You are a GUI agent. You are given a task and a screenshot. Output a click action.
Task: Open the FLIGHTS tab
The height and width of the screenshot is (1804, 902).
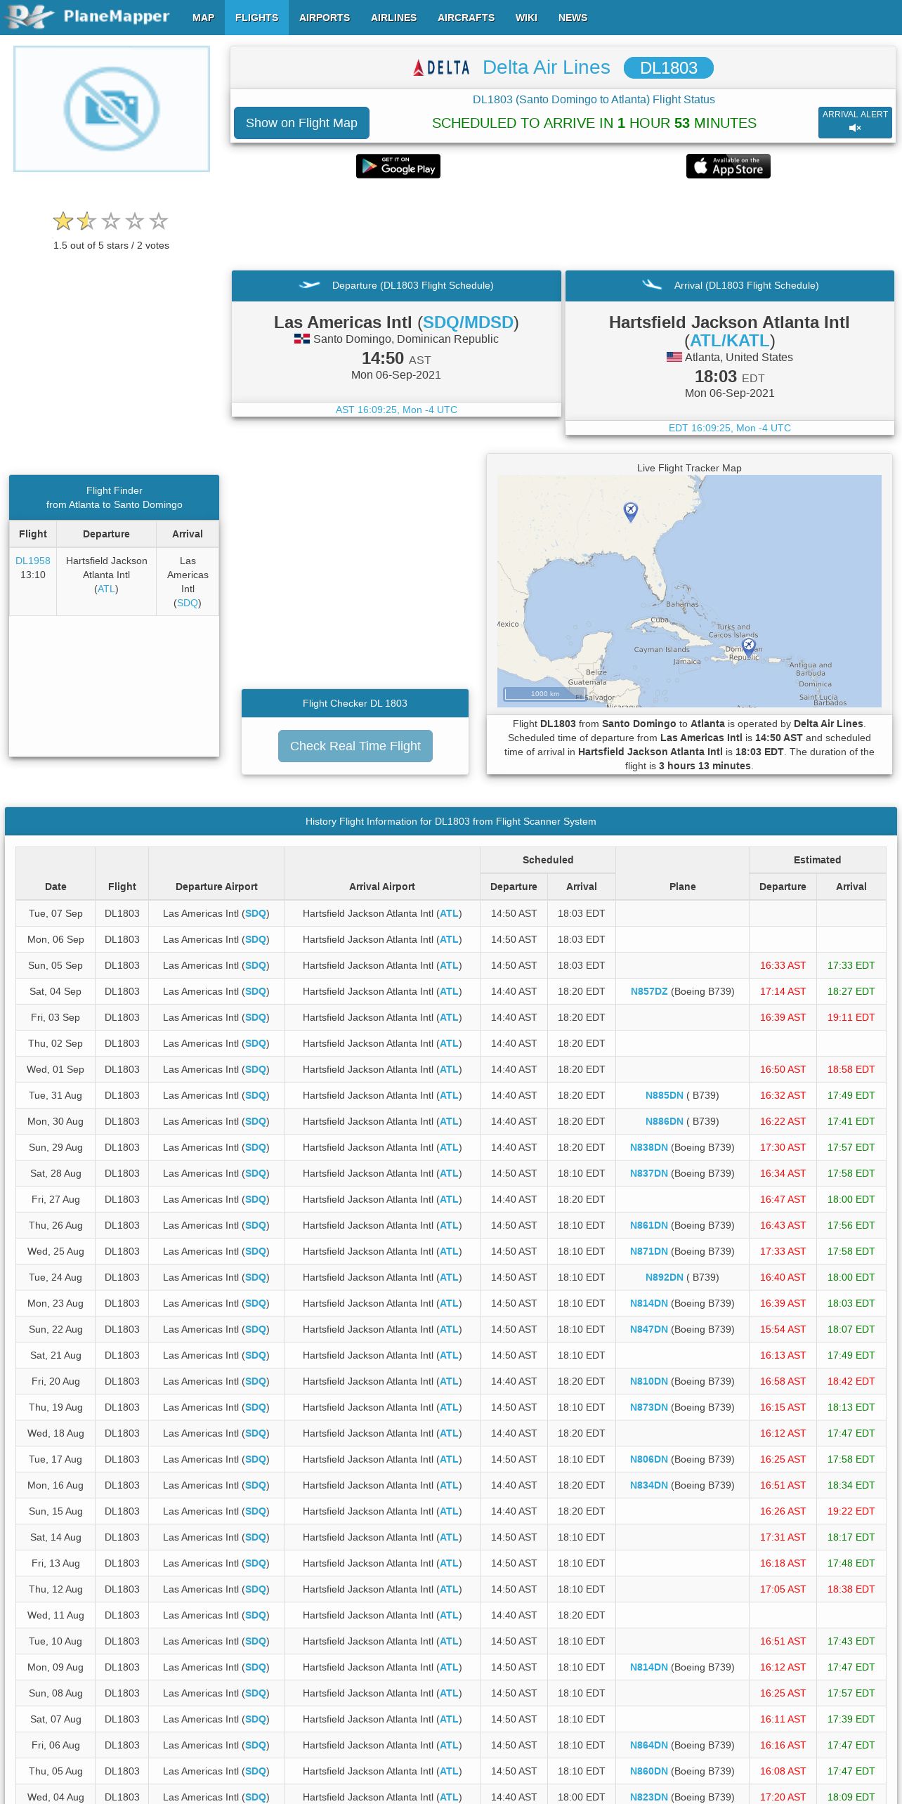[256, 18]
